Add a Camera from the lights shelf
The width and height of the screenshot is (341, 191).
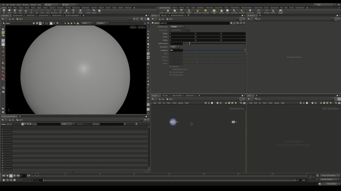[x=162, y=11]
